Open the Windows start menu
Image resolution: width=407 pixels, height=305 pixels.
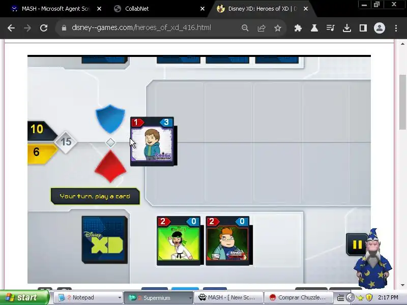click(x=24, y=297)
